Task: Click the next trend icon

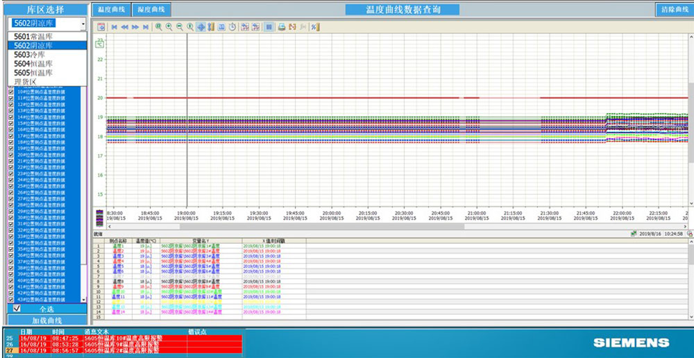Action: tap(255, 27)
